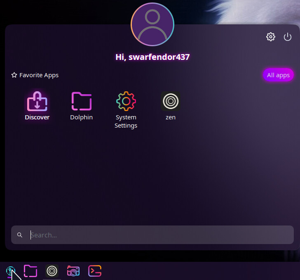300x280 pixels.
Task: Click the "System Settings" text label
Action: point(126,121)
